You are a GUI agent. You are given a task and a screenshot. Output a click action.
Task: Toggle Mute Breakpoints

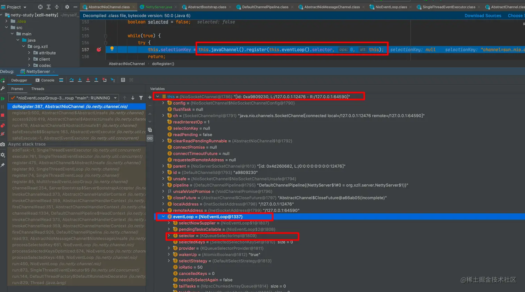(3, 134)
